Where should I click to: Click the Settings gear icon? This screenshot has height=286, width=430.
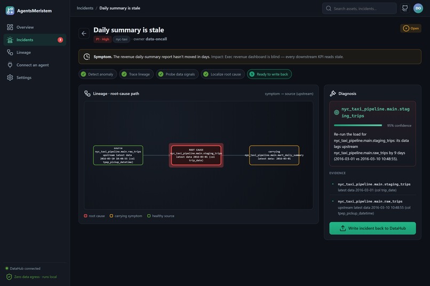pyautogui.click(x=10, y=77)
